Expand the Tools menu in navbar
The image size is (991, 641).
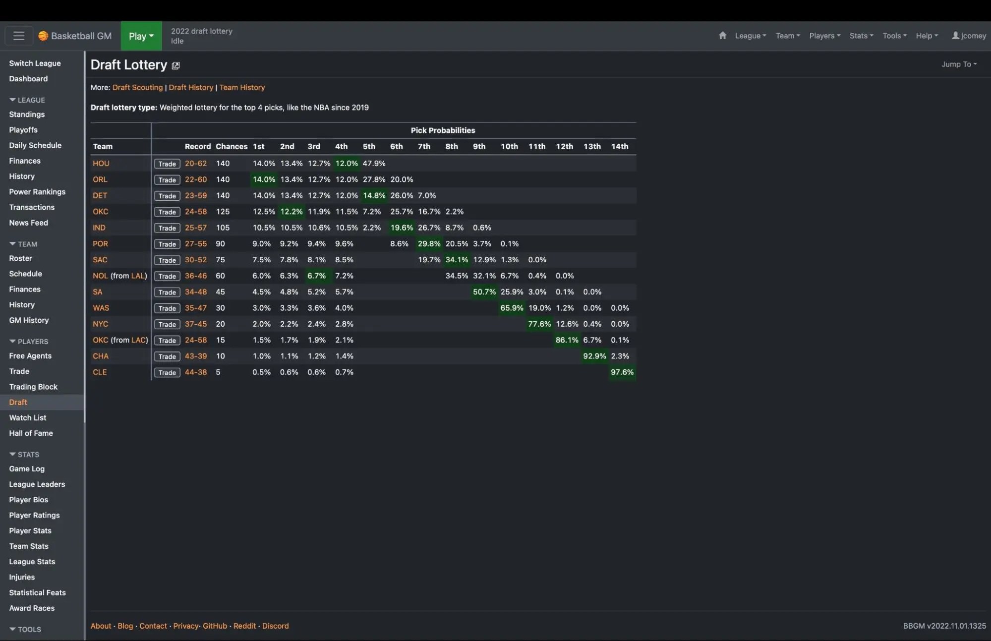(894, 36)
